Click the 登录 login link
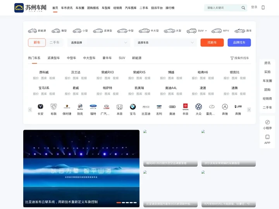 click(x=254, y=7)
